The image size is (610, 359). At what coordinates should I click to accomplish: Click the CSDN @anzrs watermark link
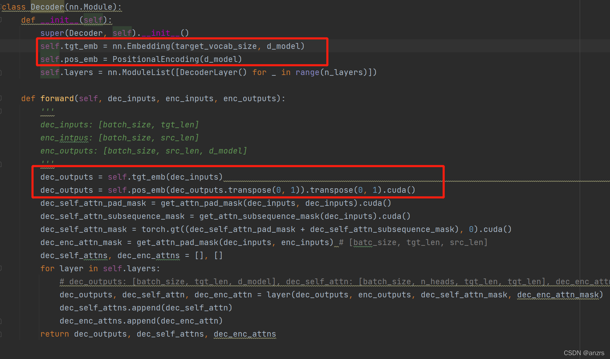click(584, 353)
